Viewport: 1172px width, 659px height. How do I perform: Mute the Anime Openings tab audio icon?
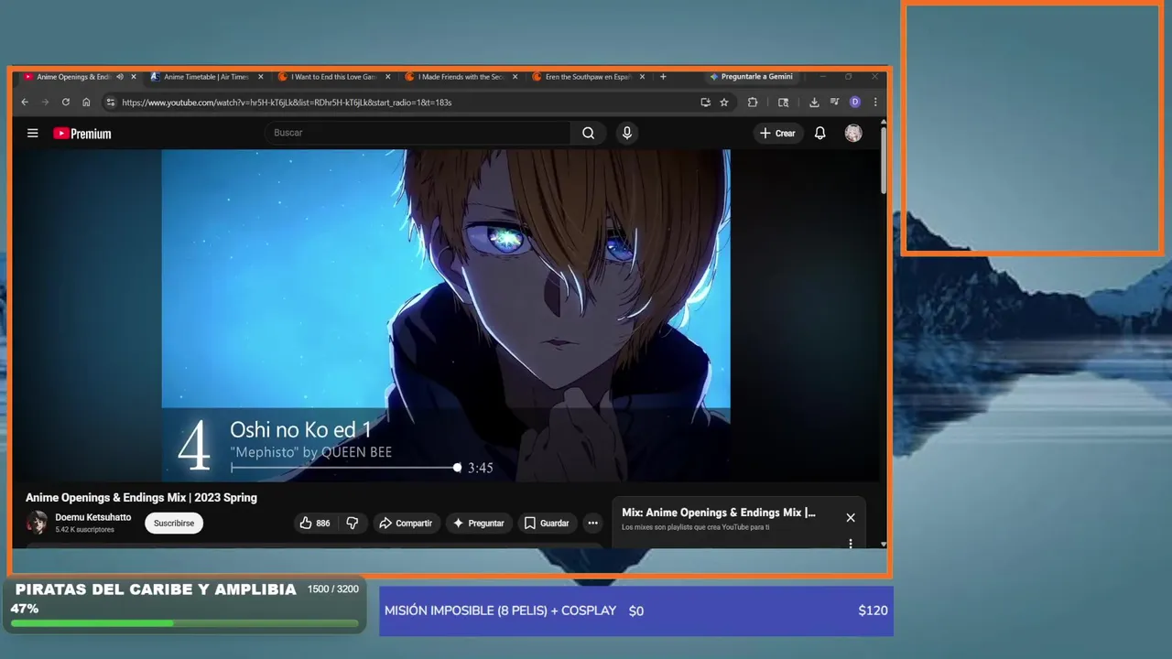122,77
